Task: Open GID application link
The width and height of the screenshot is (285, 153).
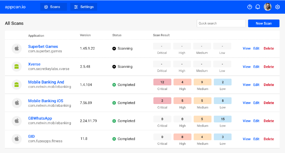Action: tap(31, 136)
